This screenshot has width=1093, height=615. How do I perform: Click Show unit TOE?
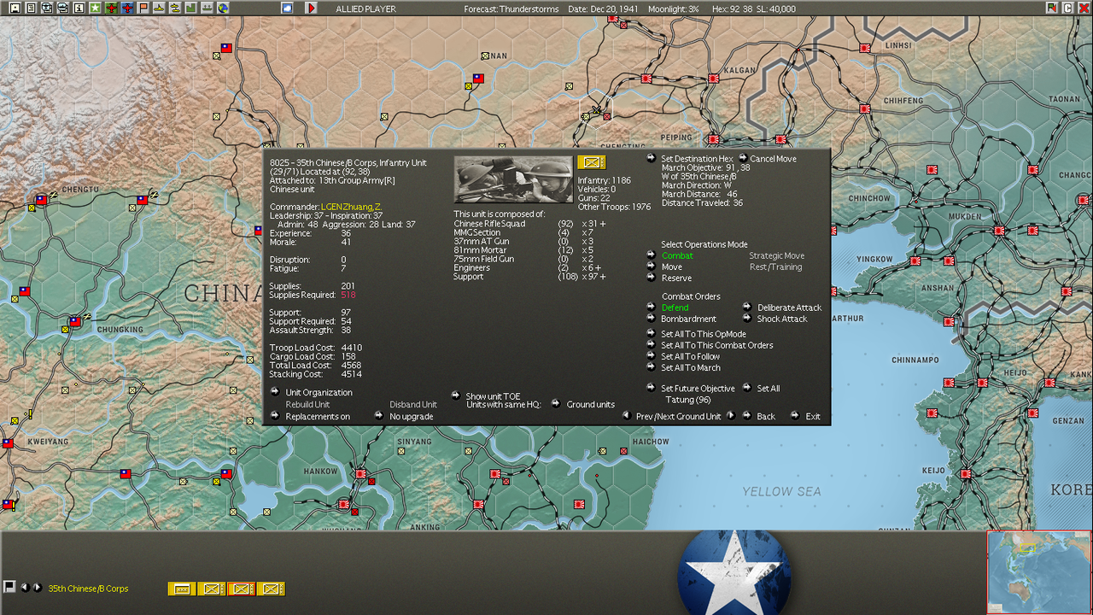point(493,396)
